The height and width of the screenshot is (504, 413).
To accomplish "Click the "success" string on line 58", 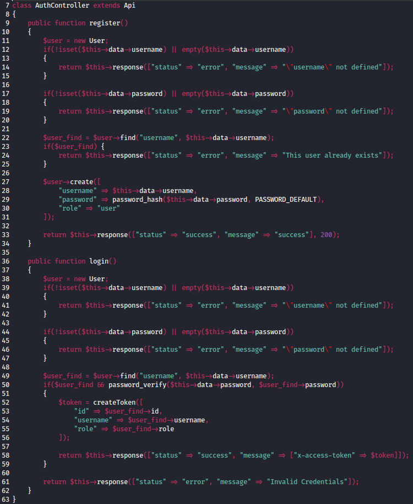I will pos(214,455).
